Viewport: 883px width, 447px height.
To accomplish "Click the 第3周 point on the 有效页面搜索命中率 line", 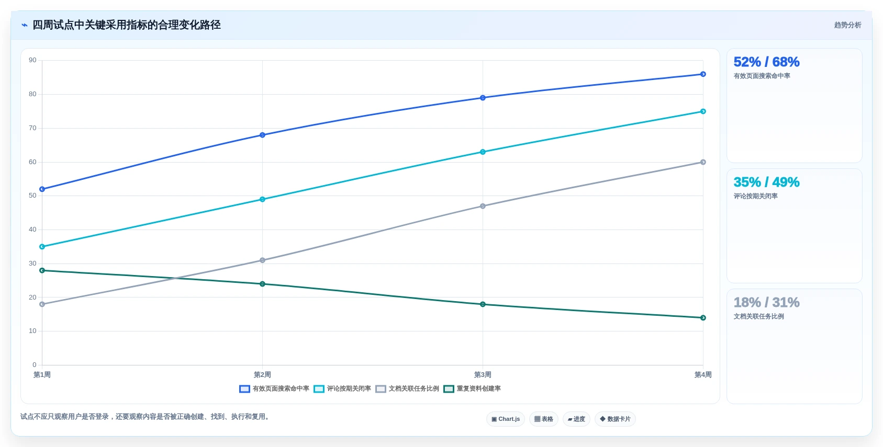I will coord(483,98).
